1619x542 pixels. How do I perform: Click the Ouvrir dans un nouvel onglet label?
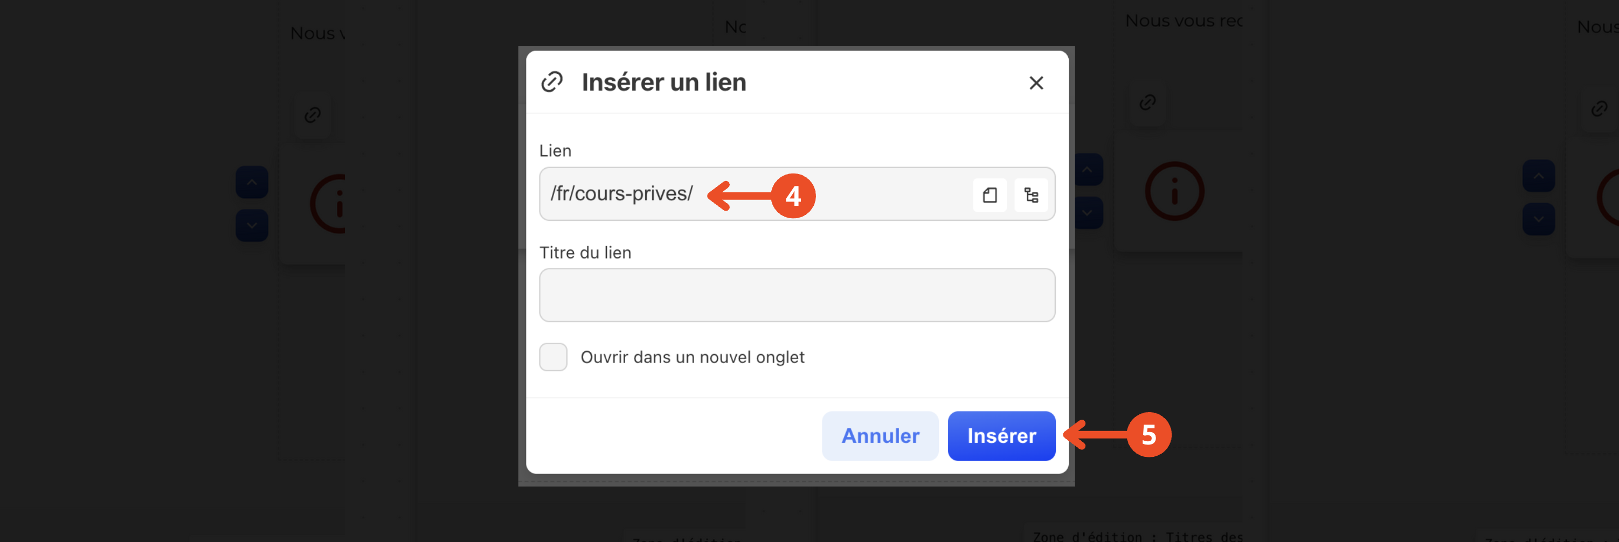(x=692, y=357)
